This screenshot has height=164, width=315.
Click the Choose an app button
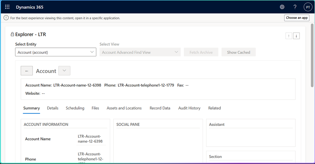click(297, 18)
